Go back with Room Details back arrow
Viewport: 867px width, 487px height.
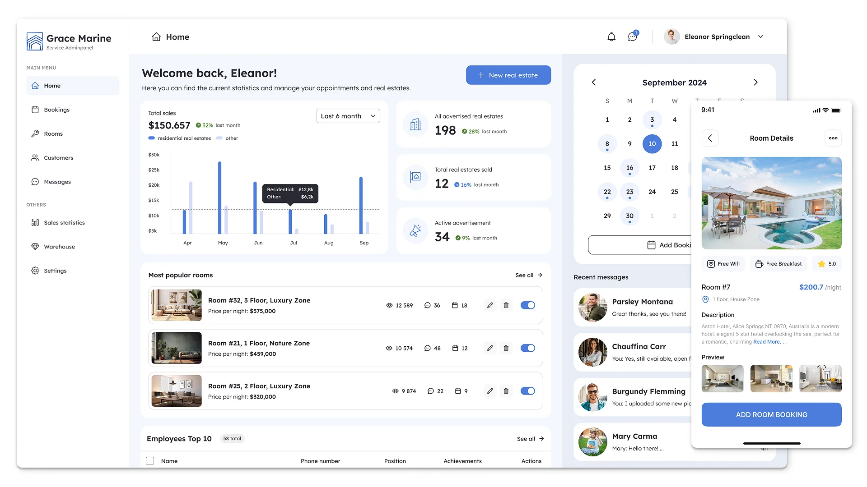(710, 138)
